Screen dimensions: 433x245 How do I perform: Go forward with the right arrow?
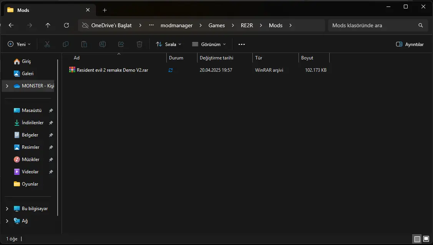(x=30, y=25)
